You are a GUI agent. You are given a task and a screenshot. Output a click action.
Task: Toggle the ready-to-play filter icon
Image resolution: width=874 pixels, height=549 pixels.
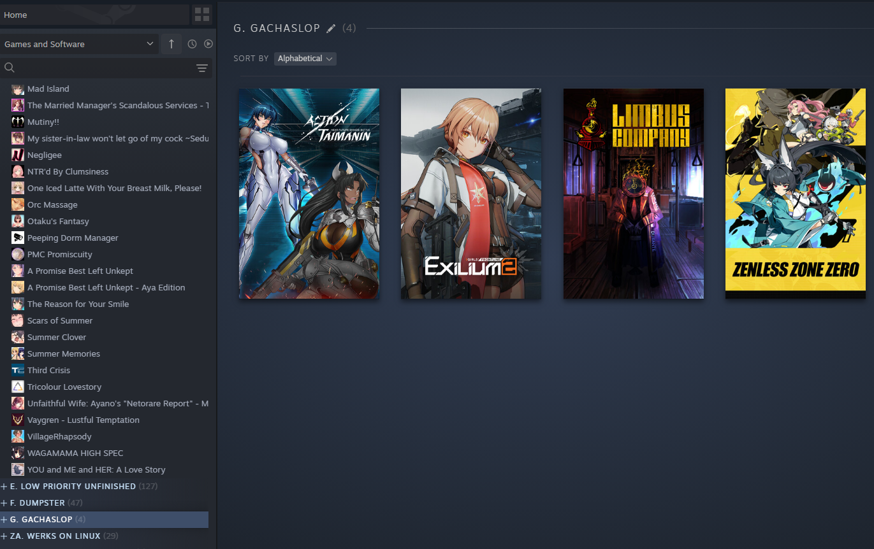click(x=208, y=44)
